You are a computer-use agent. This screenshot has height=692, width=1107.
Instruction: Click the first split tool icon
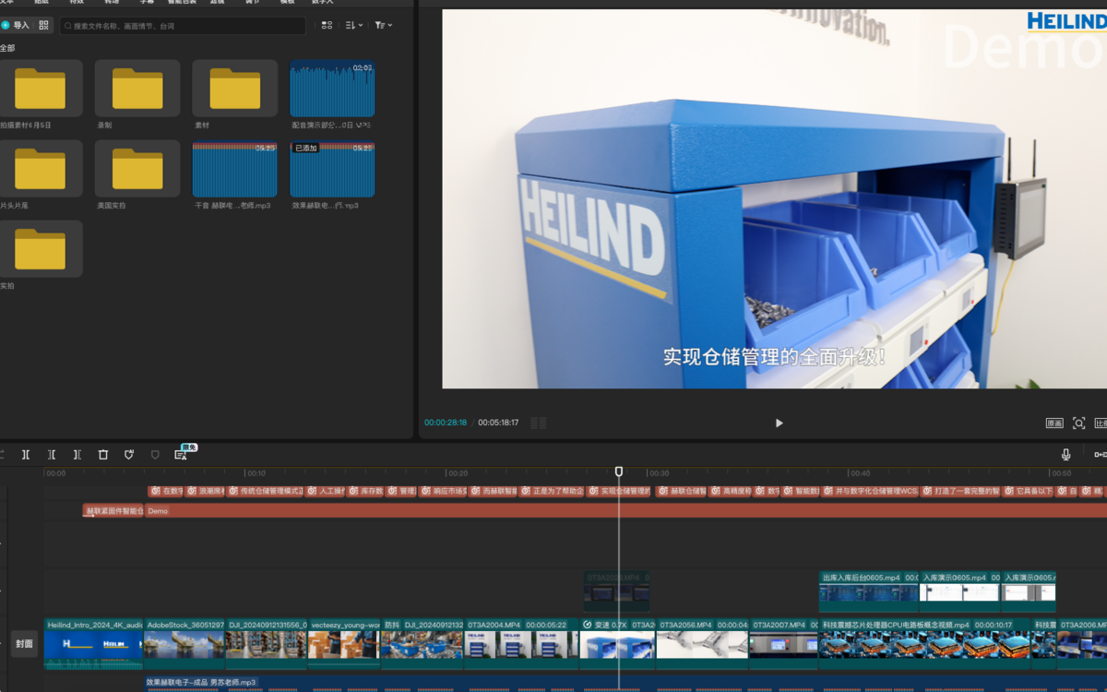pos(26,455)
